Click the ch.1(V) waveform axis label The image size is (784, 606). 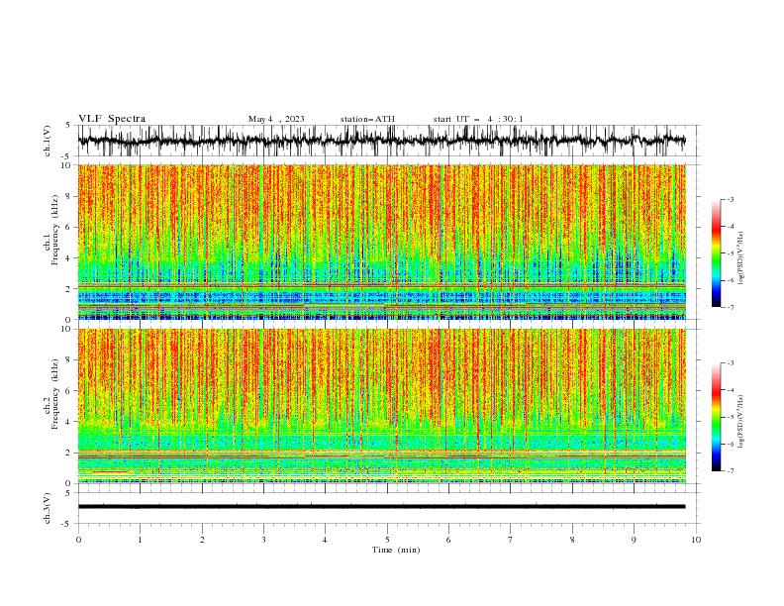click(x=48, y=141)
